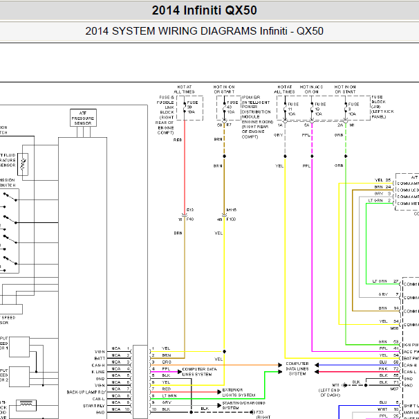Click pin '10 BLK' on the connector
This screenshot has height=419, width=419.
tap(161, 409)
